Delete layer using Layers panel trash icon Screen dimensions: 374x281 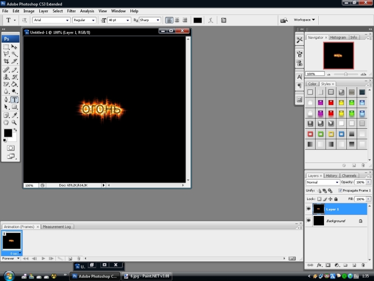click(362, 265)
